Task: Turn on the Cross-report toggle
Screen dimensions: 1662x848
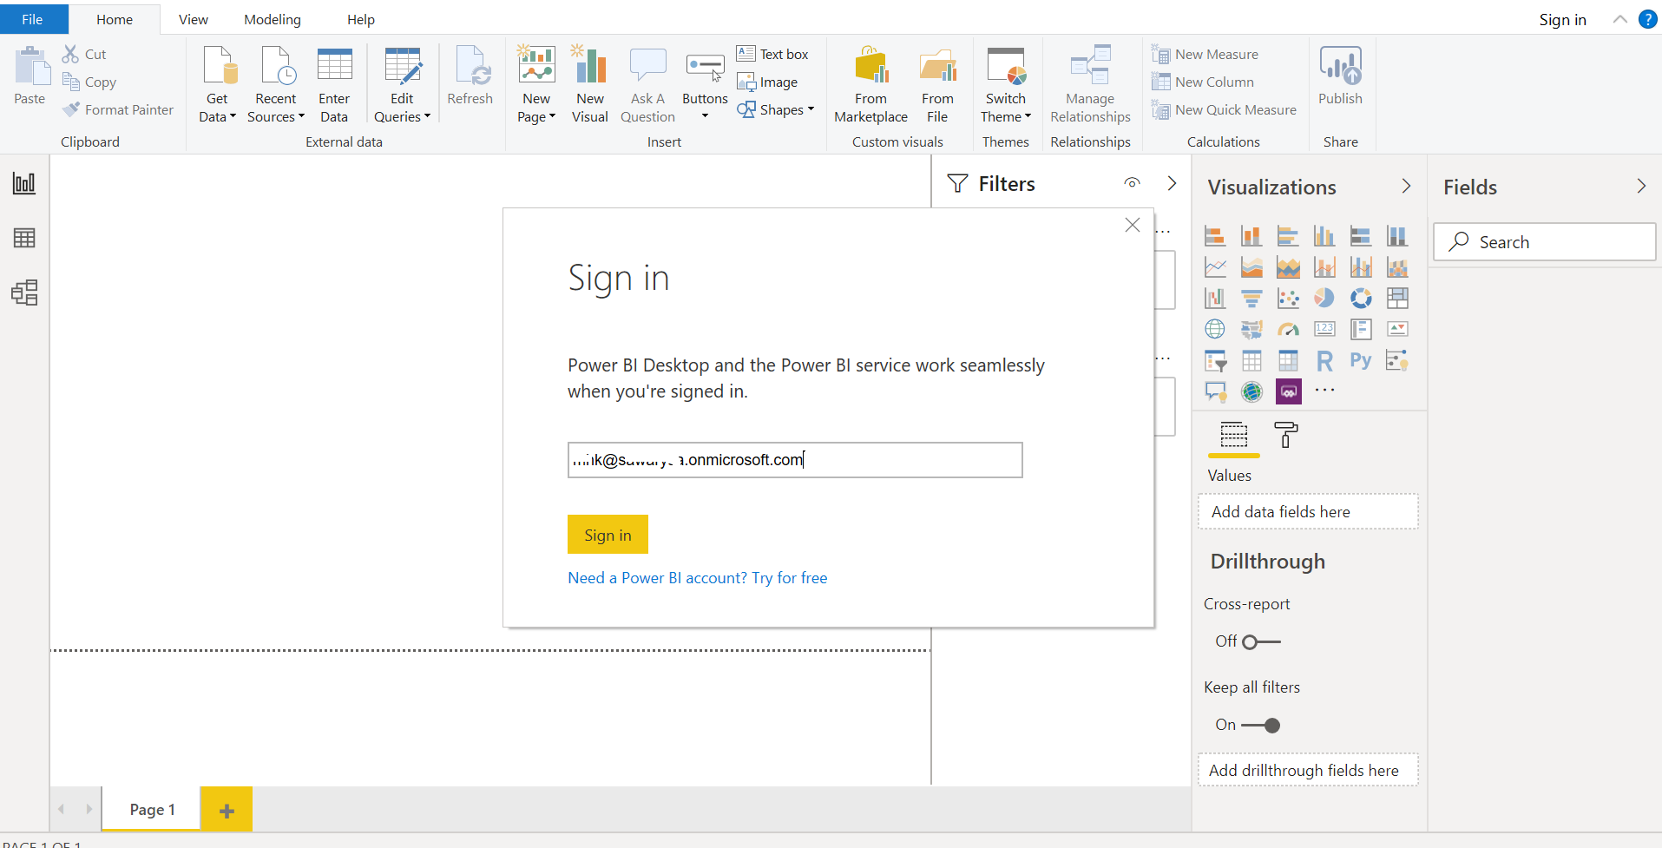Action: pos(1261,642)
